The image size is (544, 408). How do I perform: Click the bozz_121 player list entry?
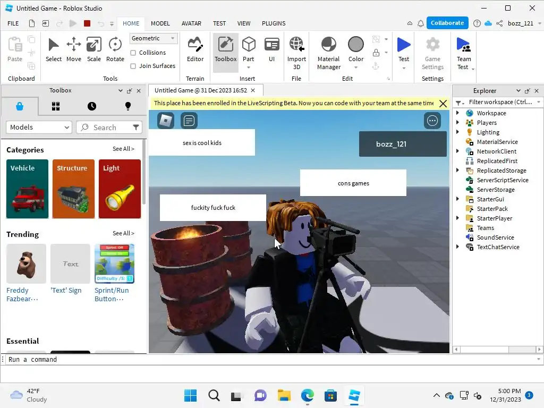pos(403,144)
